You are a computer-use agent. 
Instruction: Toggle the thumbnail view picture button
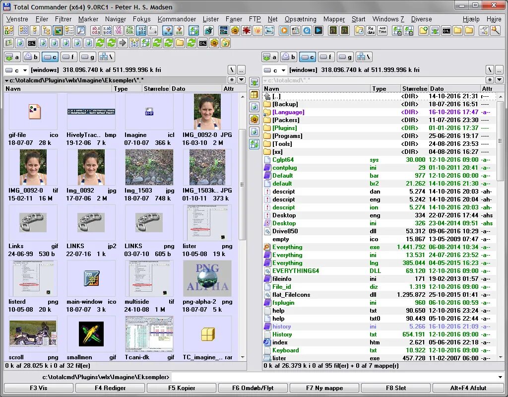coord(58,30)
